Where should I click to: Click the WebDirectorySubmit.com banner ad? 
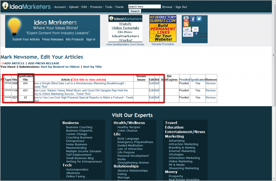(163, 28)
